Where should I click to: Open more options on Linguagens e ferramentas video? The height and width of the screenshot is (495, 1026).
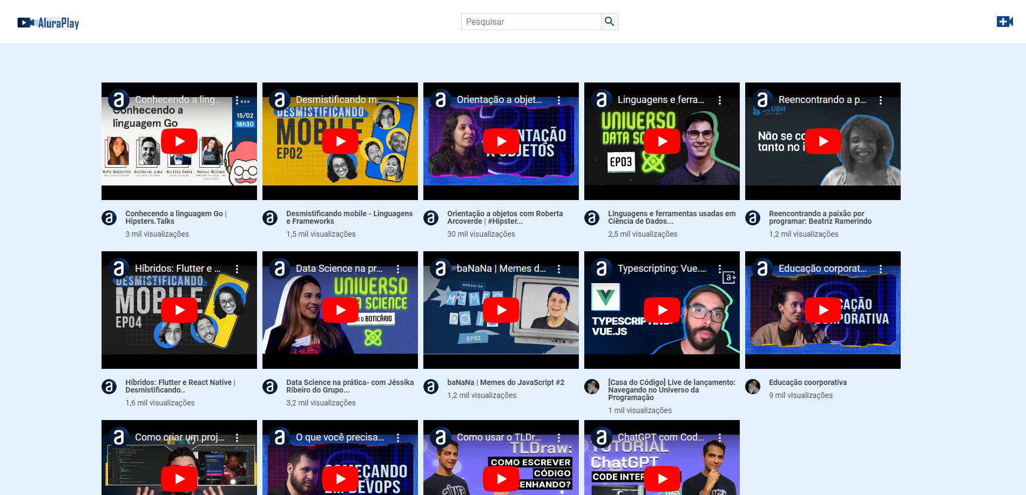pos(720,100)
